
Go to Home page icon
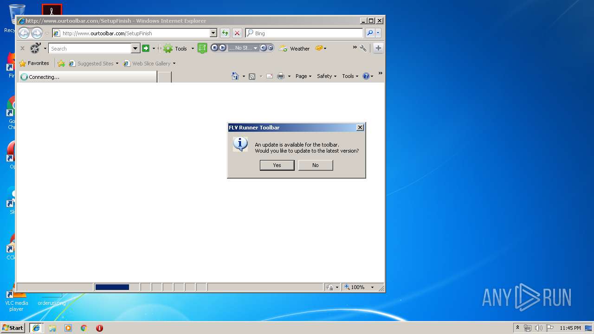tap(235, 76)
